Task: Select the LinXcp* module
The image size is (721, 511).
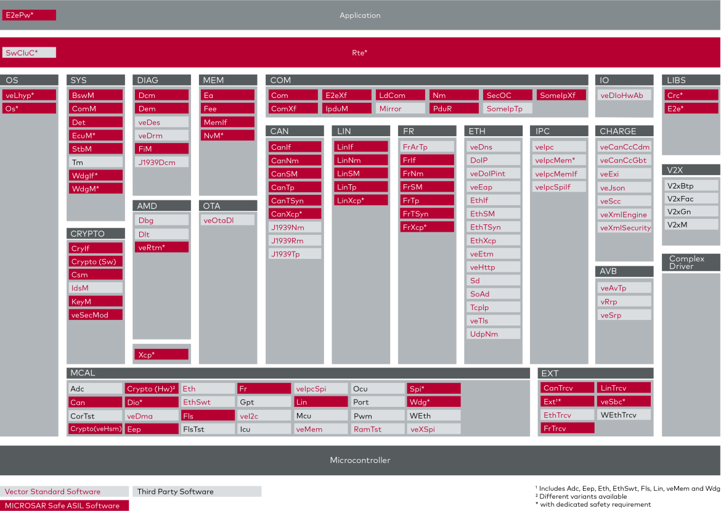Action: coord(360,200)
